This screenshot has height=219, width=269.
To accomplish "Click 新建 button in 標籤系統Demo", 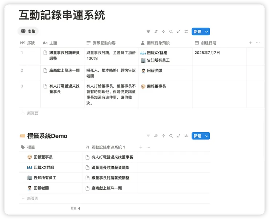I will pos(197,136).
